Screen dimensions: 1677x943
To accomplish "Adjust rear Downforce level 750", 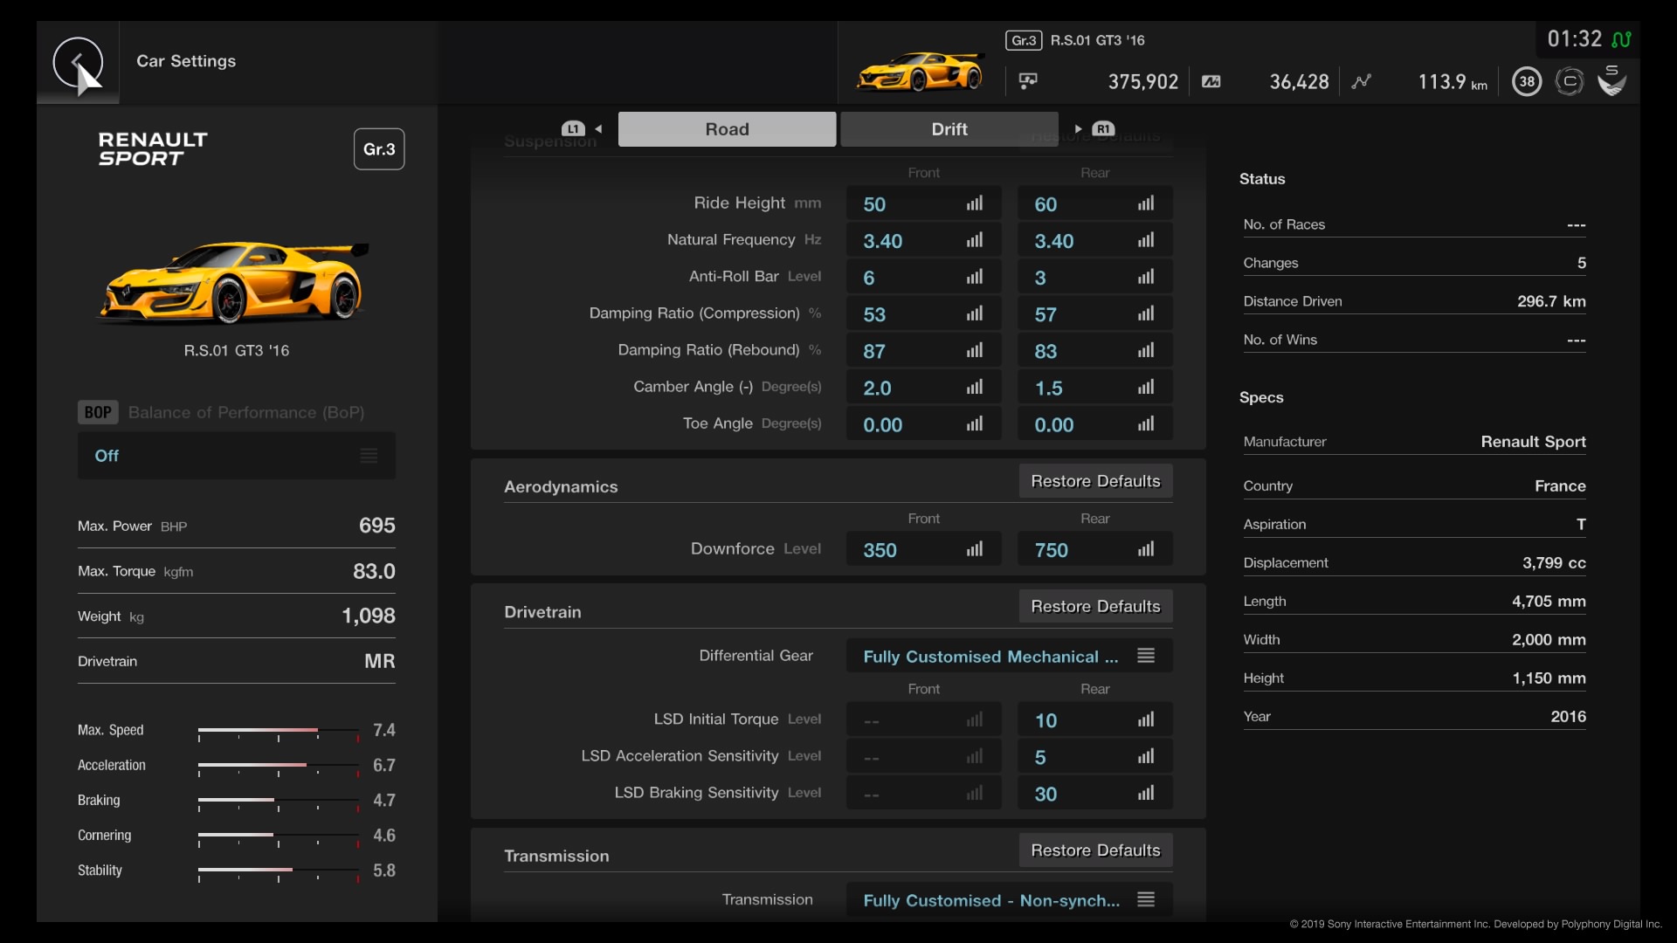I will click(1094, 550).
